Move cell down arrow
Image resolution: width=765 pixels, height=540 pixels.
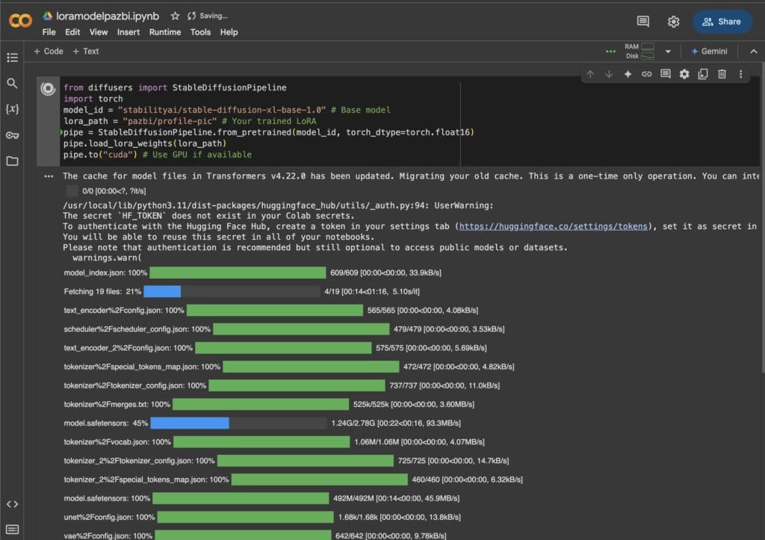(609, 74)
